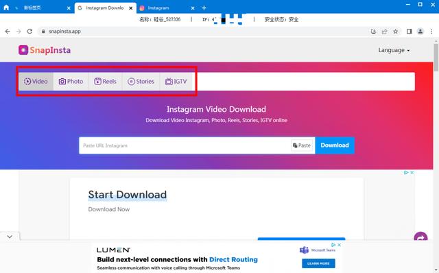The height and width of the screenshot is (273, 439).
Task: Open the Chrome three-dot menu
Action: click(x=431, y=32)
